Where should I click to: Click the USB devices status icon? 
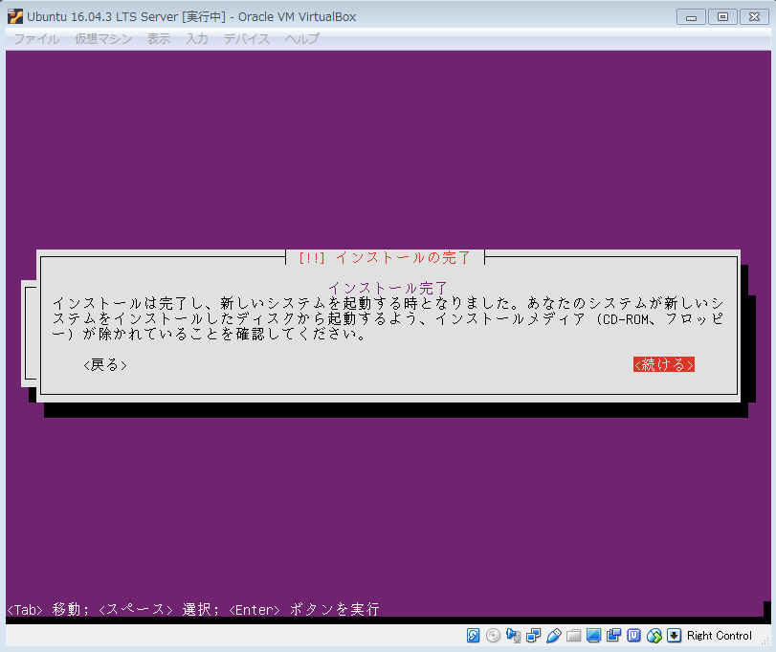(554, 636)
